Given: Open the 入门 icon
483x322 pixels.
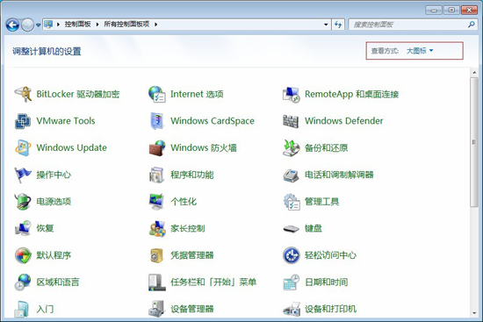Looking at the screenshot, I should click(x=23, y=309).
